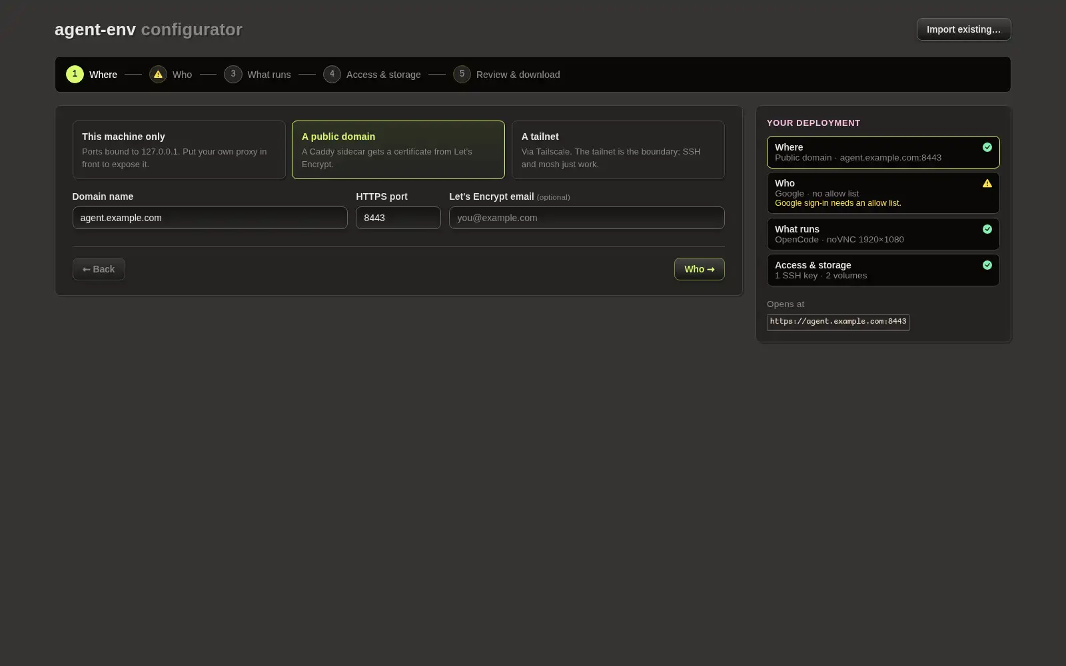The height and width of the screenshot is (666, 1066).
Task: Select the A tailnet option
Action: coord(618,150)
